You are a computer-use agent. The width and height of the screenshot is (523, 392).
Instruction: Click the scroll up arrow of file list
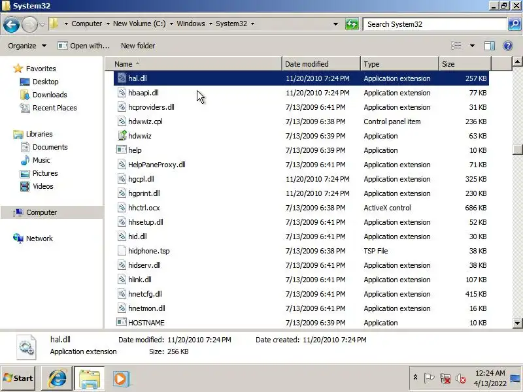(517, 61)
